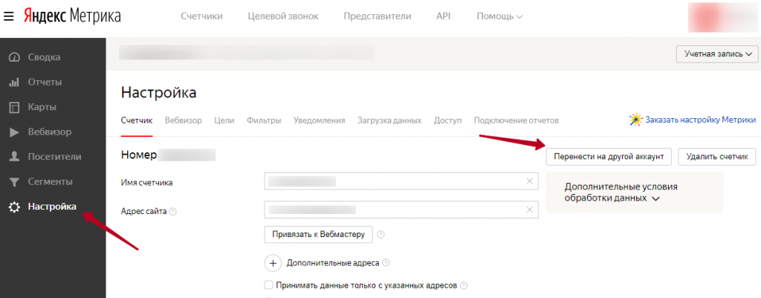761x298 pixels.
Task: Open Счетчики in top navigation
Action: pyautogui.click(x=201, y=16)
